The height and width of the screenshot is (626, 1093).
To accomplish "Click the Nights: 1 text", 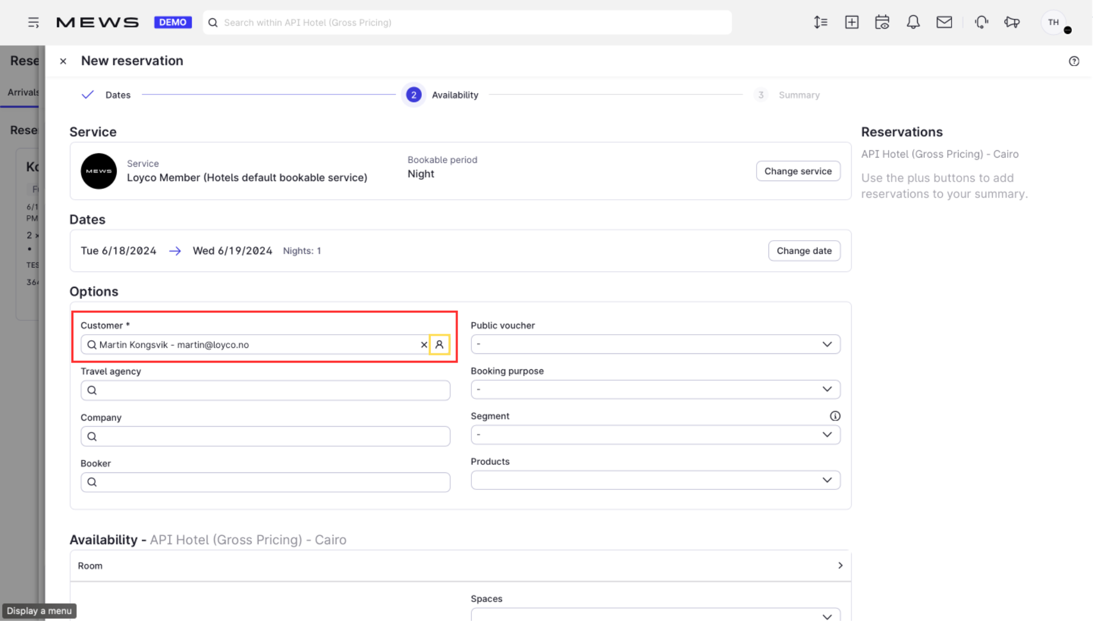I will click(x=302, y=251).
